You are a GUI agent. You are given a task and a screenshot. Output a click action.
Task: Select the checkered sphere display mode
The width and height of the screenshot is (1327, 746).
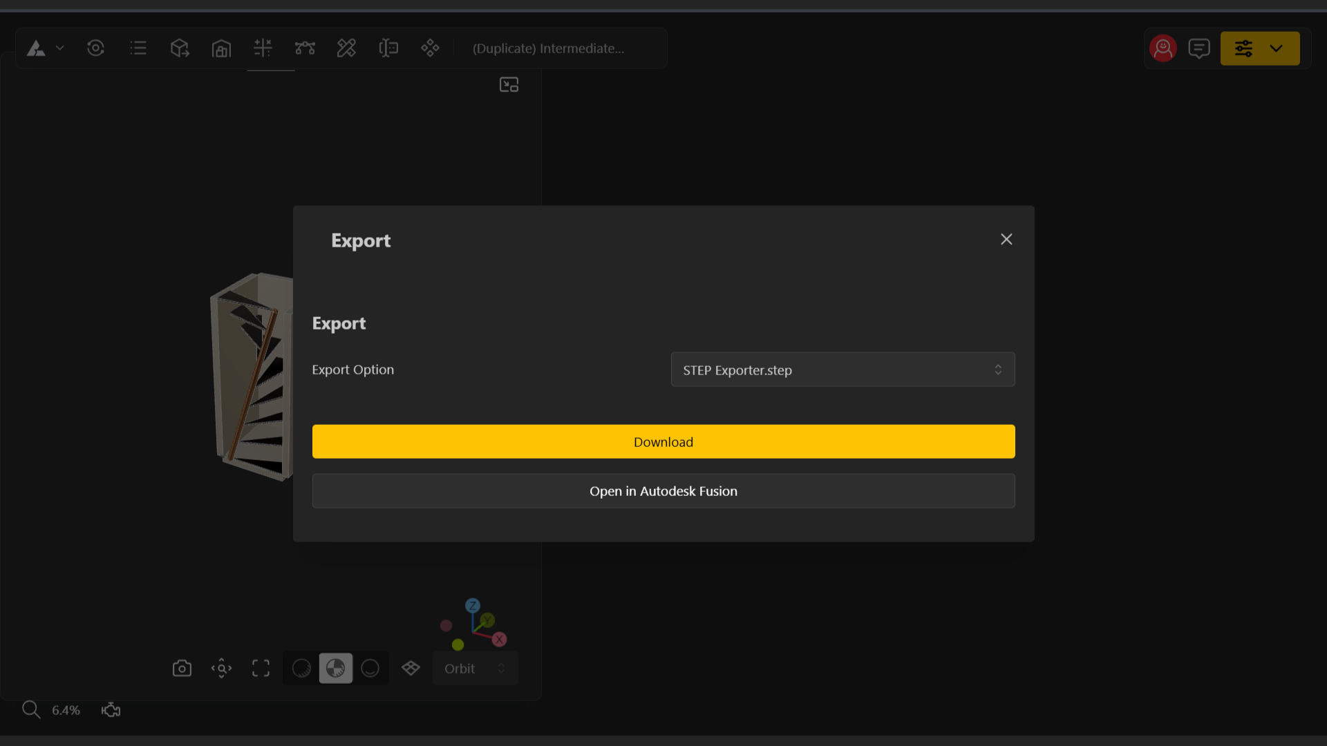click(335, 669)
